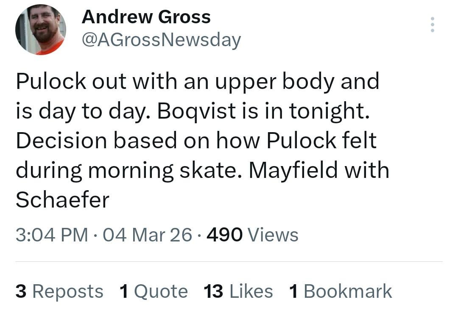Click the 1 Bookmark count

[340, 291]
